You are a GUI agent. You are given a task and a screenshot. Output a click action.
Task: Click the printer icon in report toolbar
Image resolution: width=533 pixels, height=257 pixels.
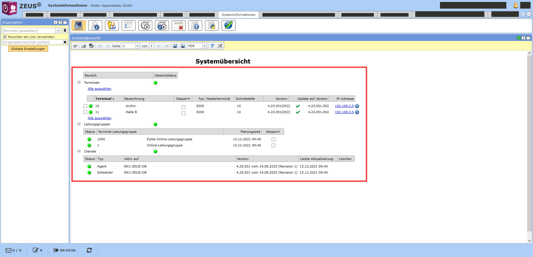coord(84,46)
